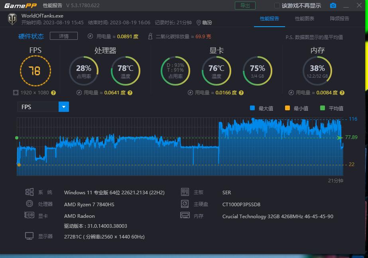Close the GamePP report window
The height and width of the screenshot is (258, 368).
click(x=359, y=5)
